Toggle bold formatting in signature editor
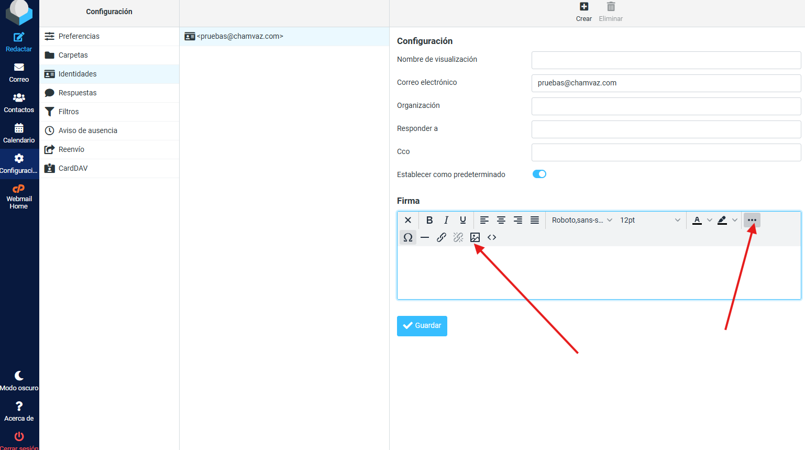 429,220
